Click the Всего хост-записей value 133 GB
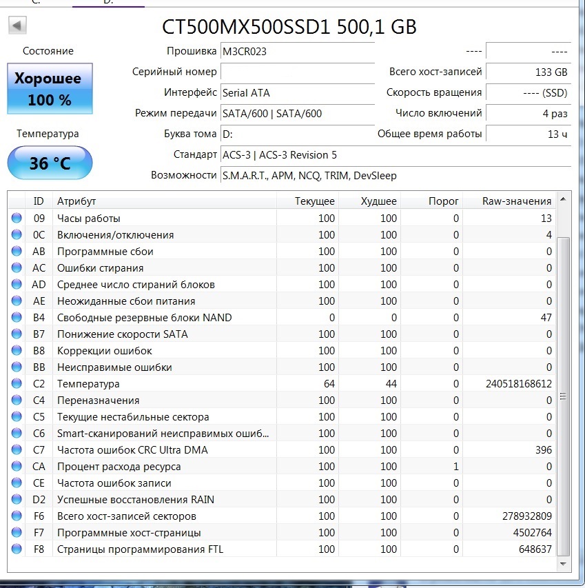 pyautogui.click(x=528, y=72)
